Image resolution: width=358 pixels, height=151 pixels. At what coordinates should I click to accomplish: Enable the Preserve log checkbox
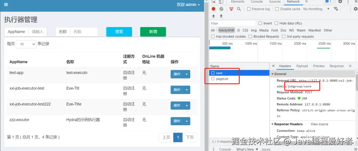coord(249,9)
